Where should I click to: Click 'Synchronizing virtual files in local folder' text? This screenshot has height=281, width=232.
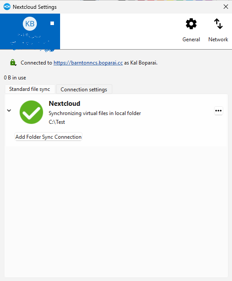[95, 113]
